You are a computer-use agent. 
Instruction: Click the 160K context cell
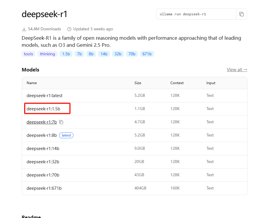coord(175,188)
